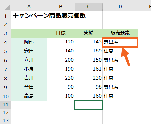This screenshot has height=124, width=151.
Task: Click result value 150 for 立川
Action: coord(89,60)
